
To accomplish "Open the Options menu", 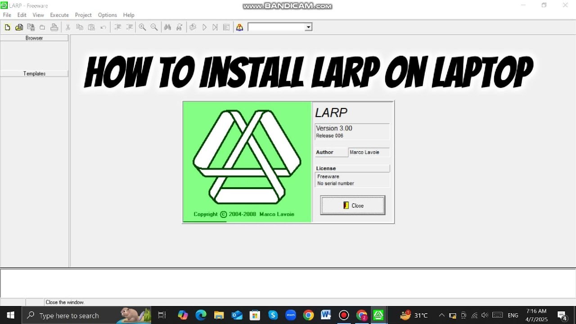I will pos(108,15).
